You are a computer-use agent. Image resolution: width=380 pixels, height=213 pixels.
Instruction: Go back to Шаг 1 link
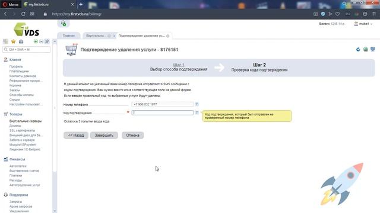179,65
